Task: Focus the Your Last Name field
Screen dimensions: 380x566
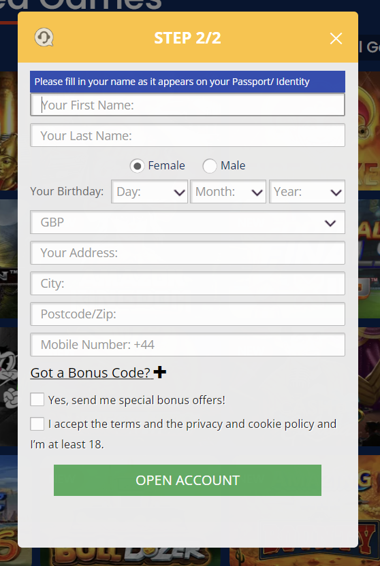Action: [x=187, y=135]
